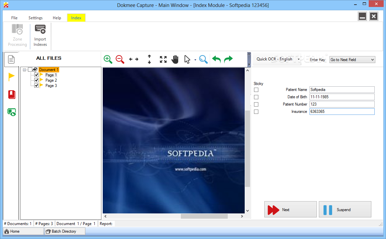Activate the blue magnifier tool
This screenshot has height=239, width=386.
pyautogui.click(x=203, y=59)
